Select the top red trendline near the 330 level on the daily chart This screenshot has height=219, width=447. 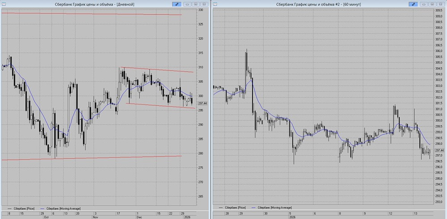point(91,14)
